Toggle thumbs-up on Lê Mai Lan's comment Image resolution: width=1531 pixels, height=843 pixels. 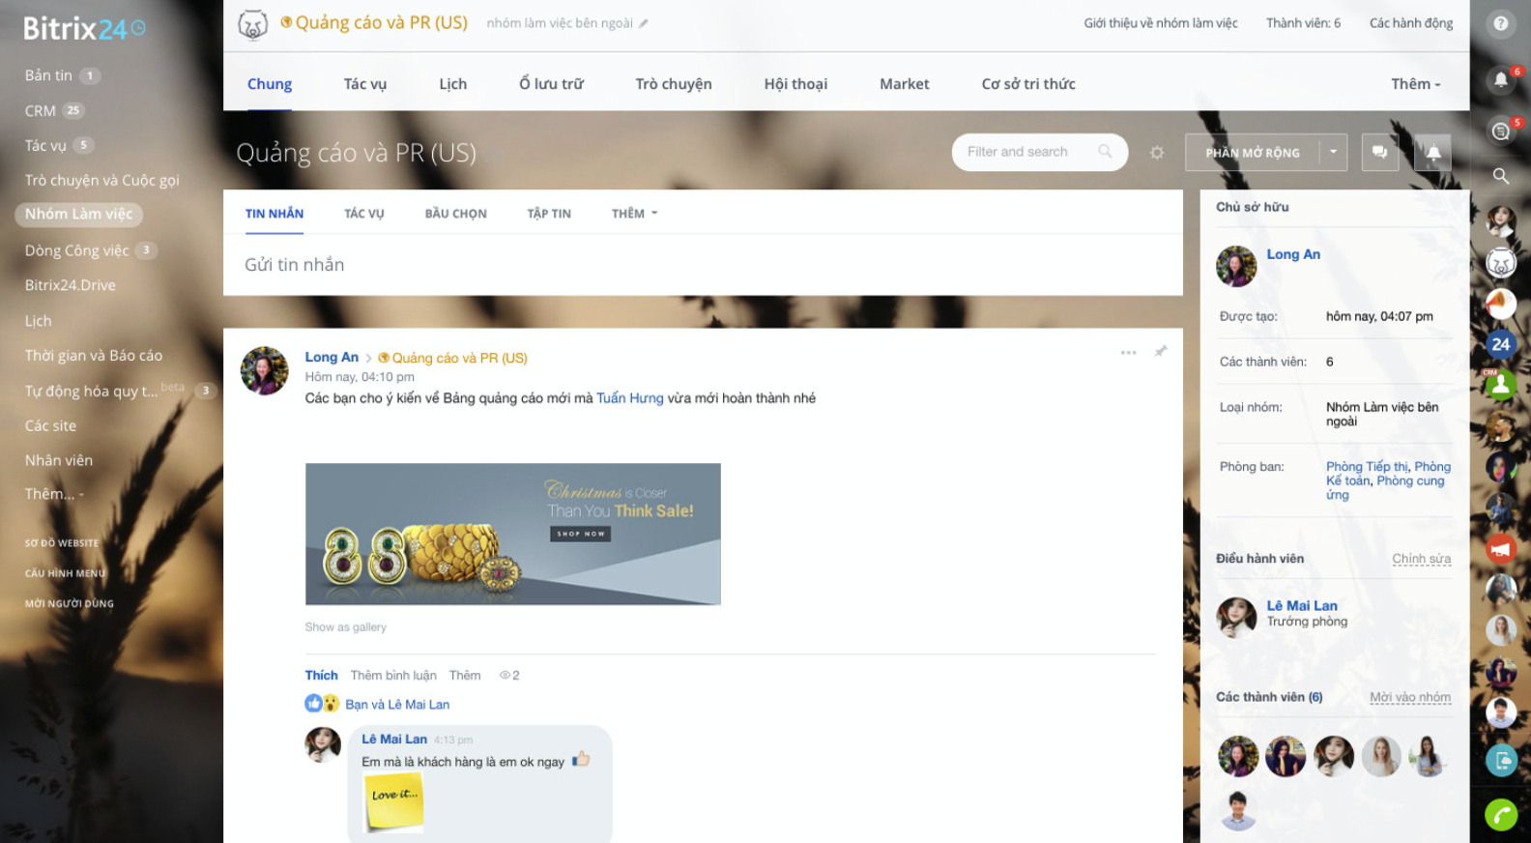pos(581,760)
